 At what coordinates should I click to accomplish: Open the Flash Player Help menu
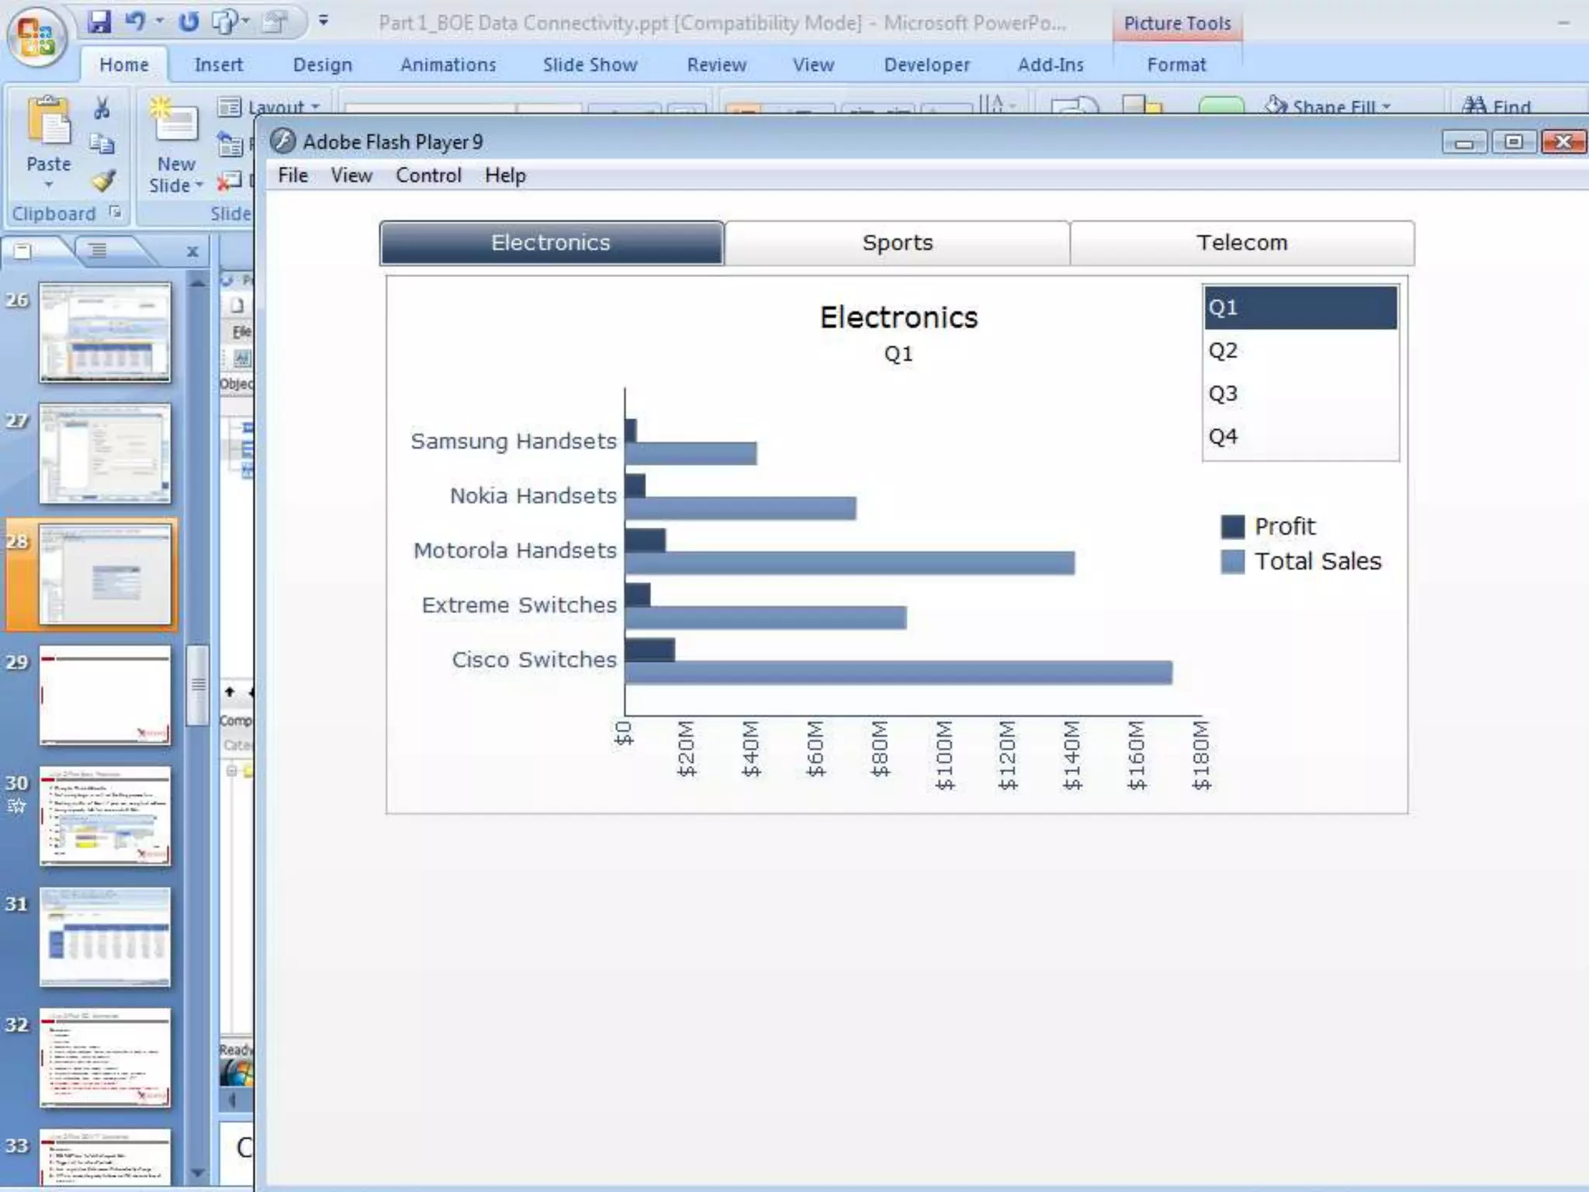[x=506, y=175]
